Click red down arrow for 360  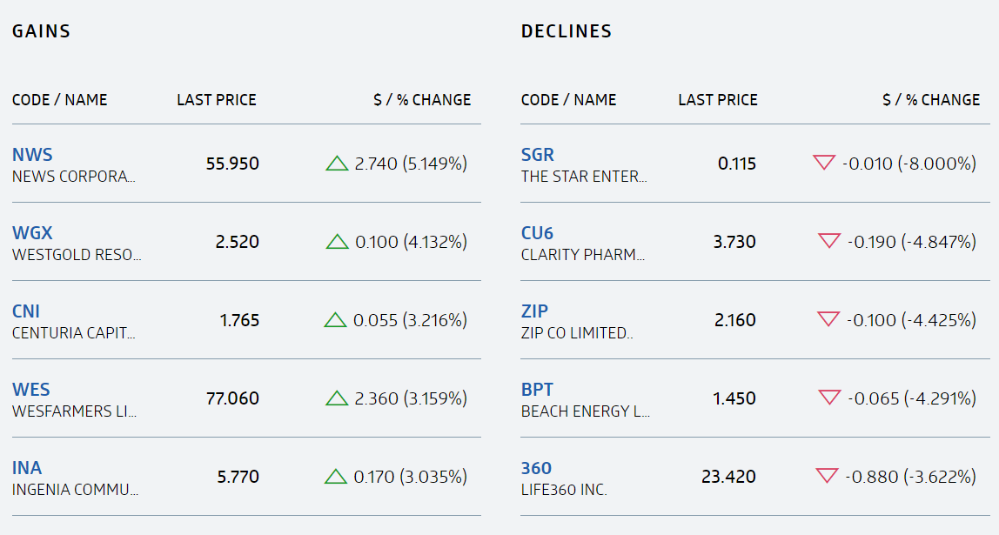point(827,476)
